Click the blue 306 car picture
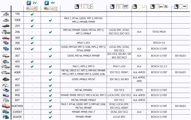This screenshot has width=191, height=120. pyautogui.click(x=6, y=43)
